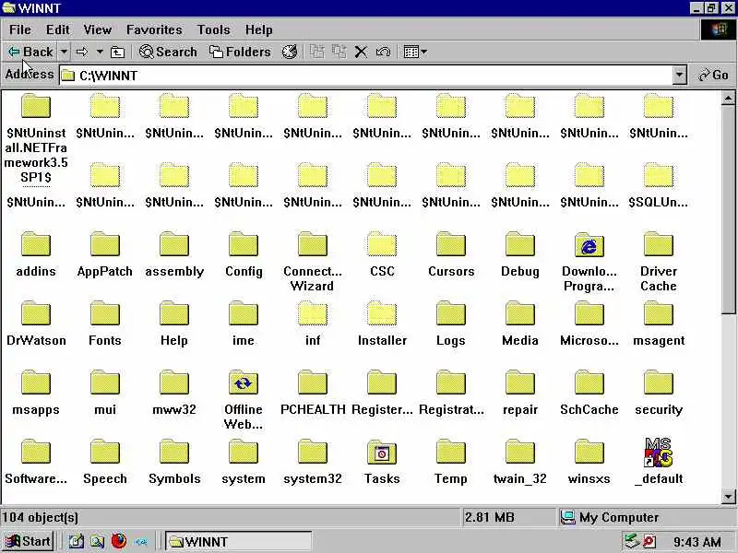Click the Go button
Image resolution: width=738 pixels, height=553 pixels.
pos(713,76)
